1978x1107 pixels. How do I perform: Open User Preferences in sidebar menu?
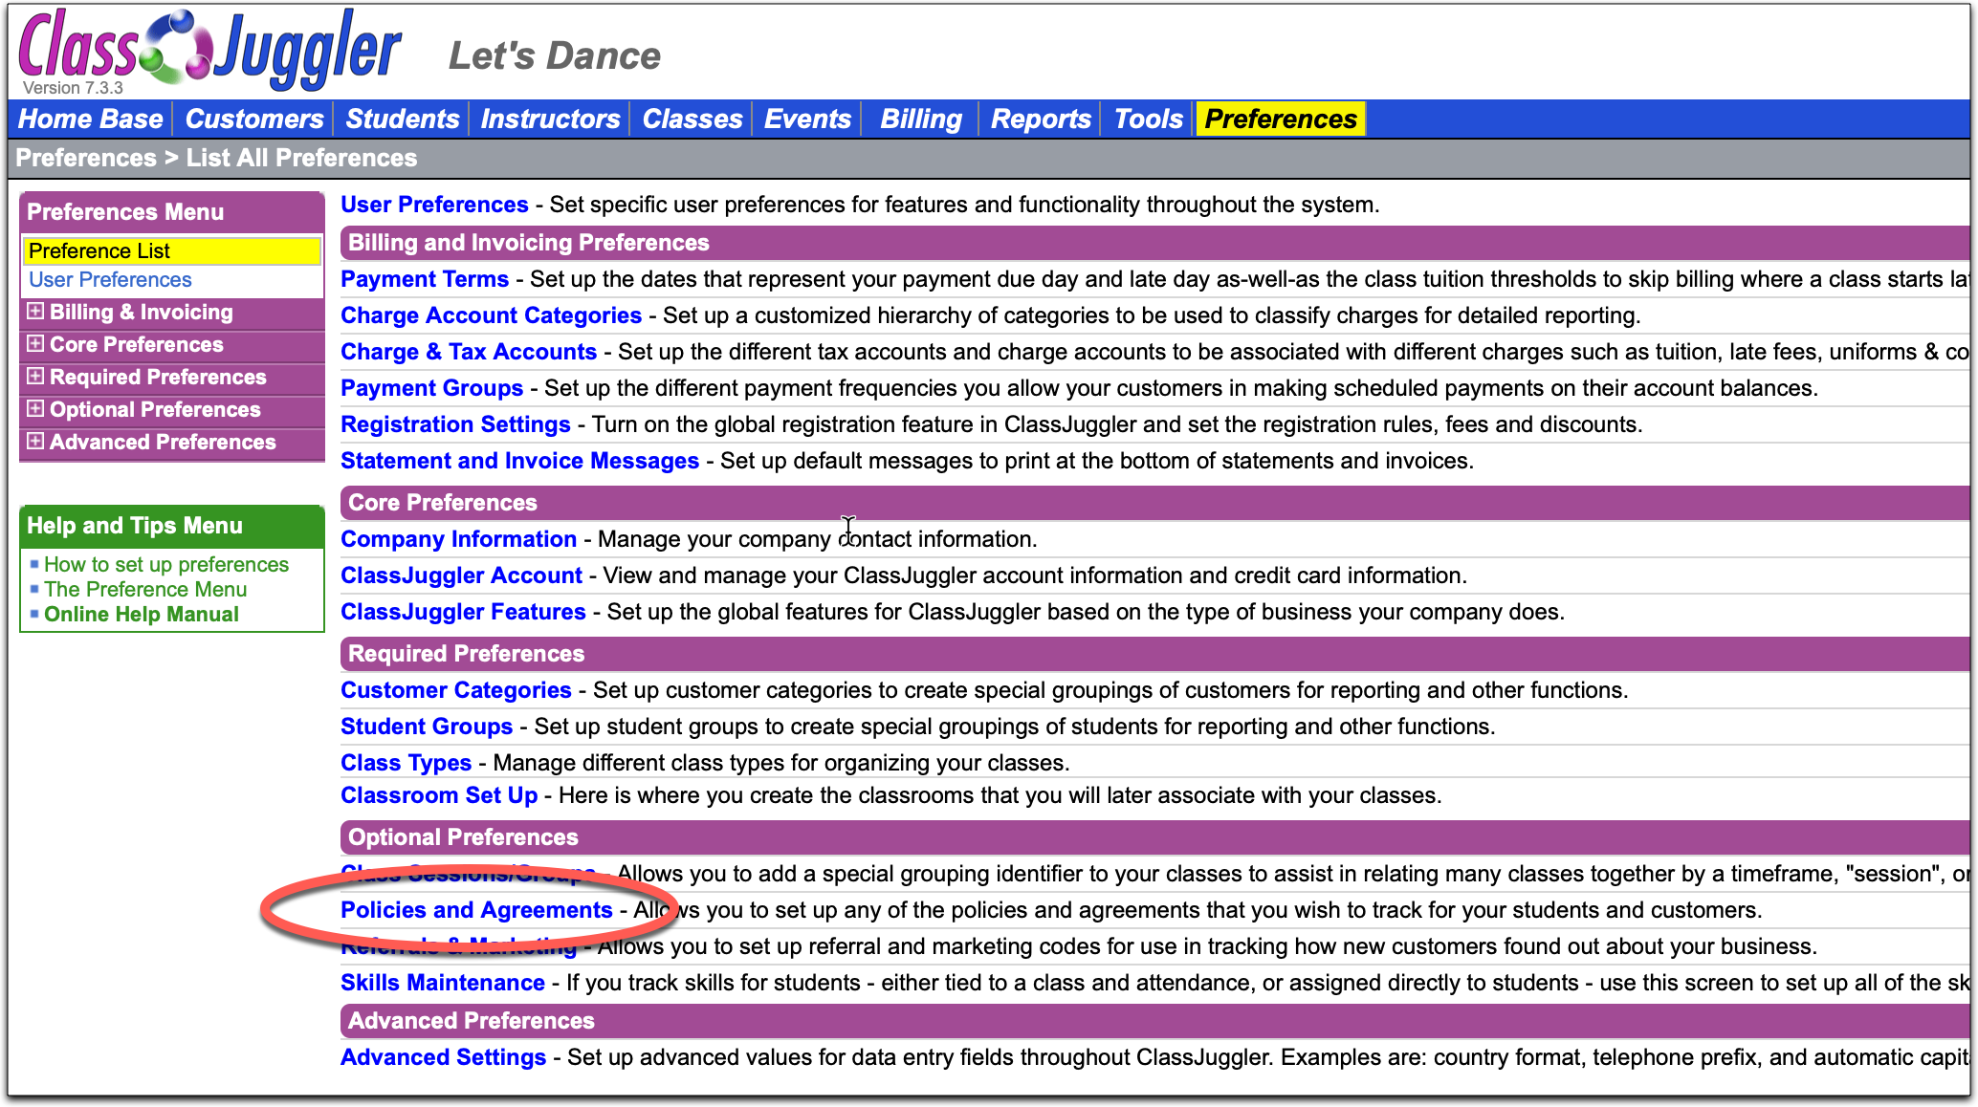click(110, 280)
